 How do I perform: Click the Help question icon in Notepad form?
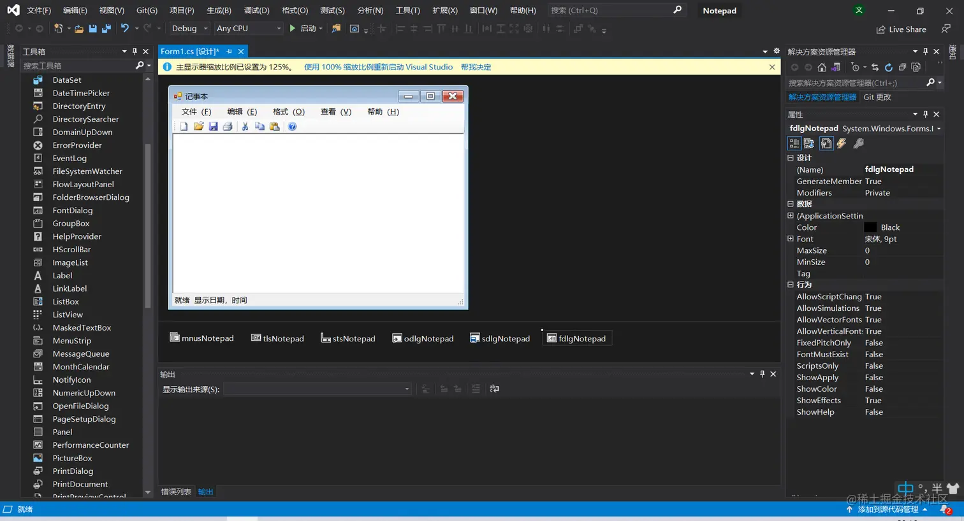tap(292, 126)
